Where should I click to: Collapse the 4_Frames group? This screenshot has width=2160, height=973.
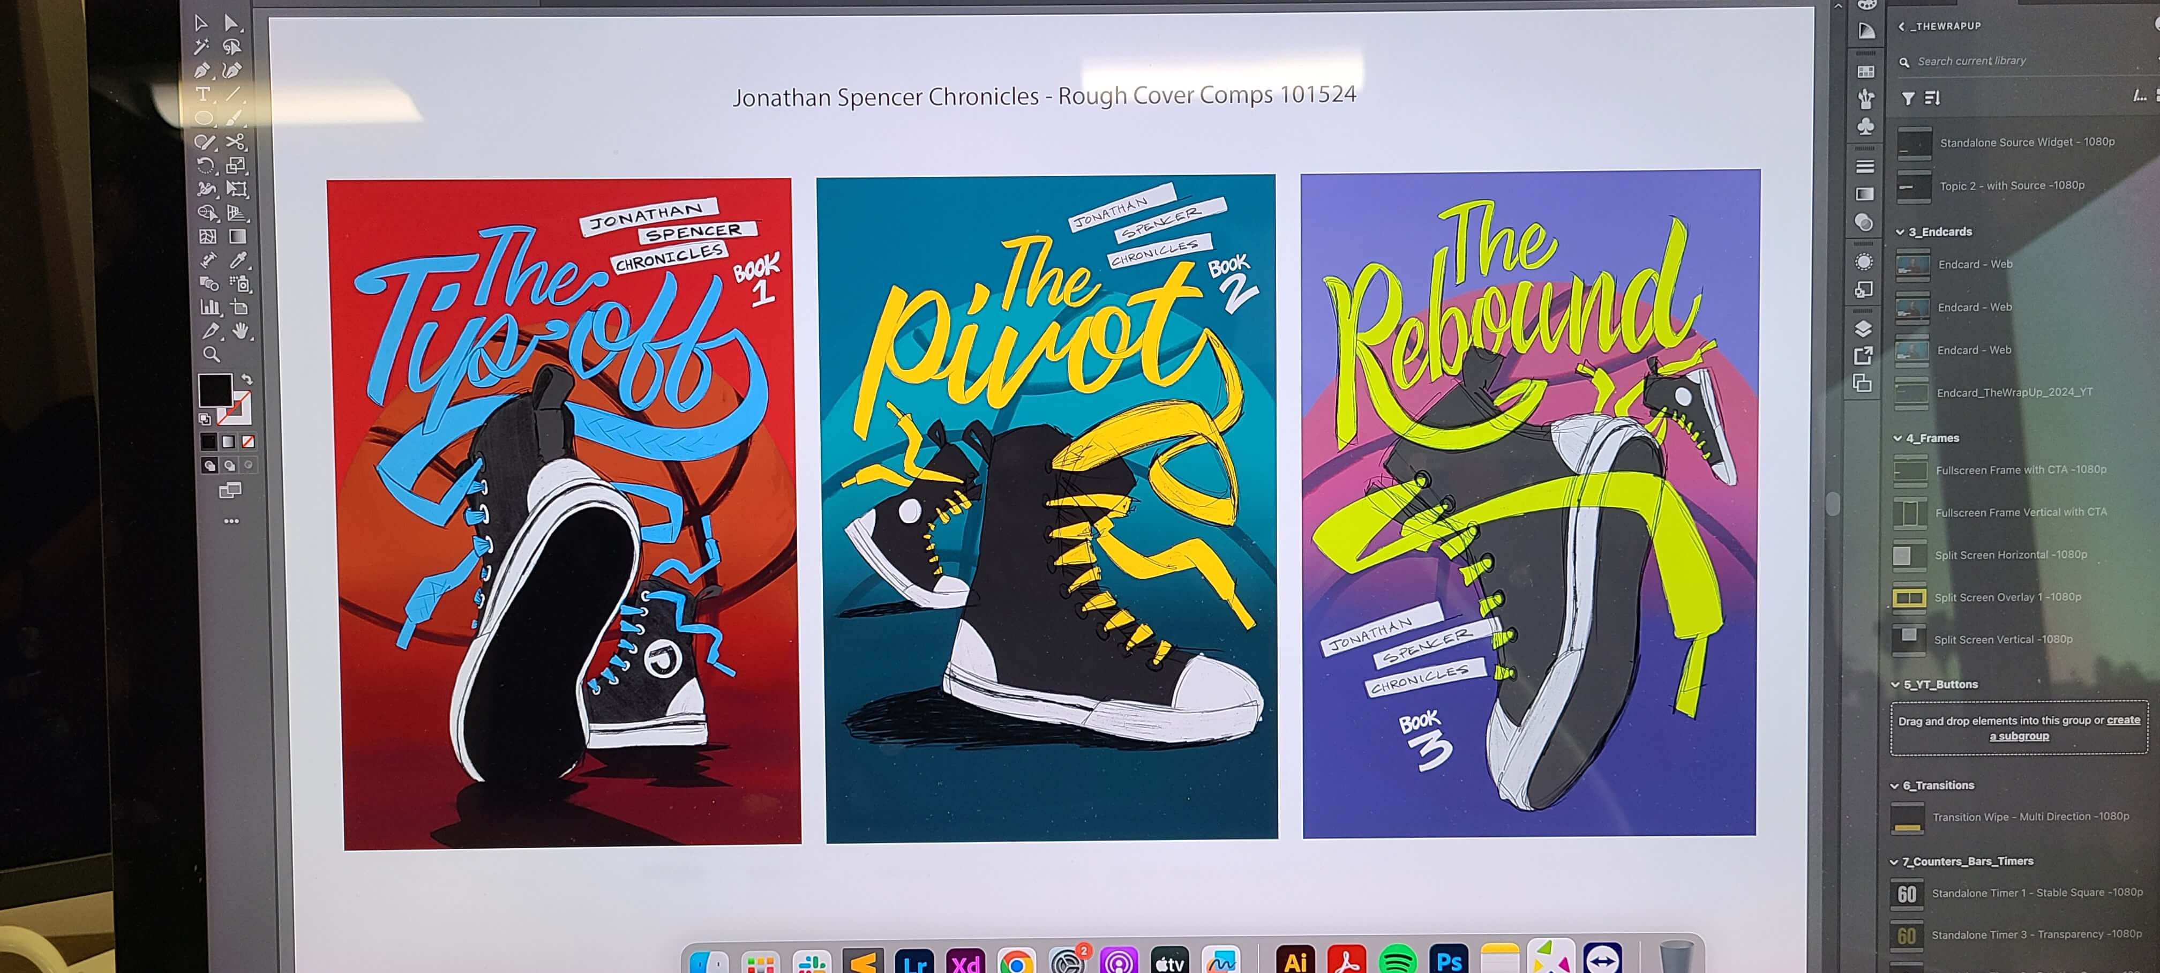pos(1897,438)
